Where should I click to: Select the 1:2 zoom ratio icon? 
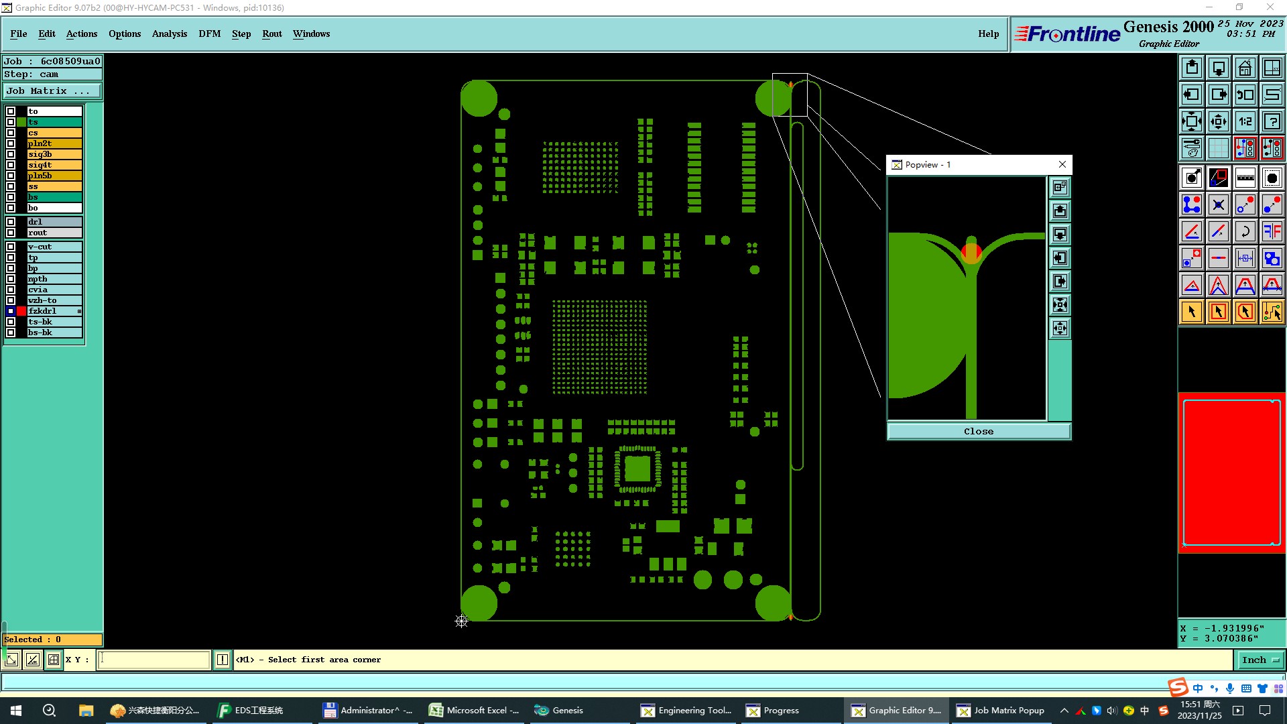[1245, 121]
